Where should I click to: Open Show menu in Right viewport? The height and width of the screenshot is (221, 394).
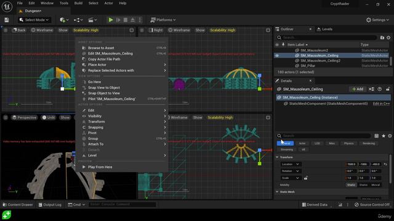click(x=200, y=30)
